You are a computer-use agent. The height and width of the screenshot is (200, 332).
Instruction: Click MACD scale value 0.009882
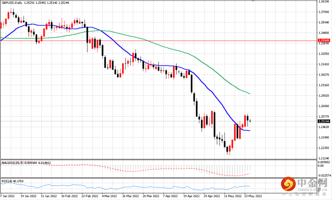tap(324, 162)
